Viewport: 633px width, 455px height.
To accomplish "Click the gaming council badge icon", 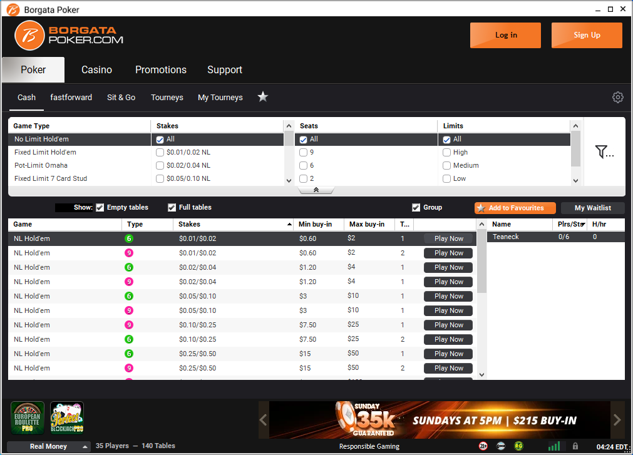I will 501,446.
